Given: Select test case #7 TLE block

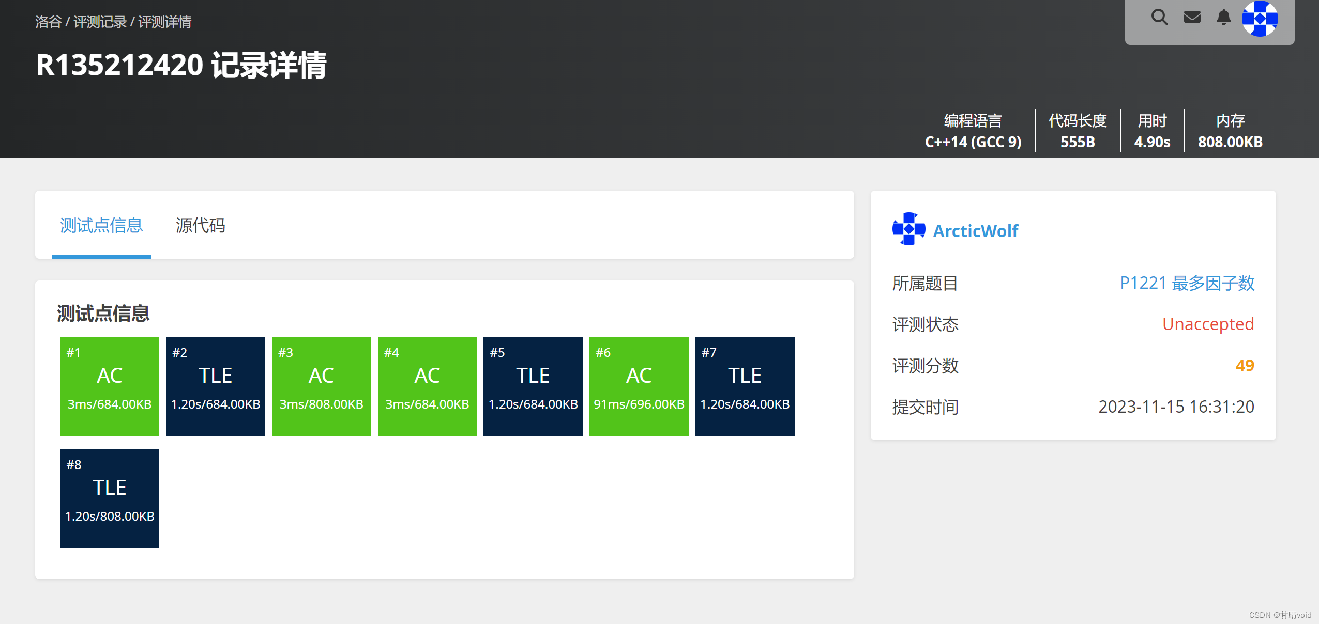Looking at the screenshot, I should pos(745,386).
